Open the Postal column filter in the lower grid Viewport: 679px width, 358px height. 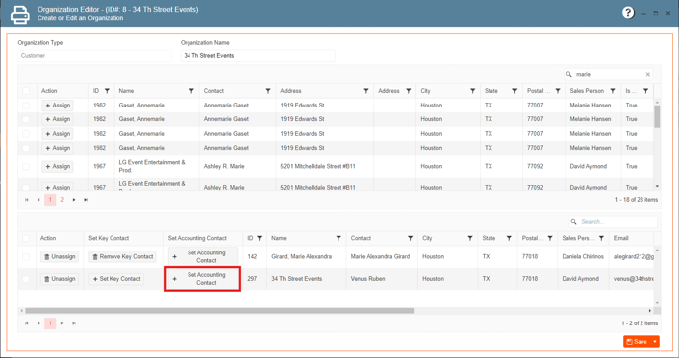(x=550, y=238)
